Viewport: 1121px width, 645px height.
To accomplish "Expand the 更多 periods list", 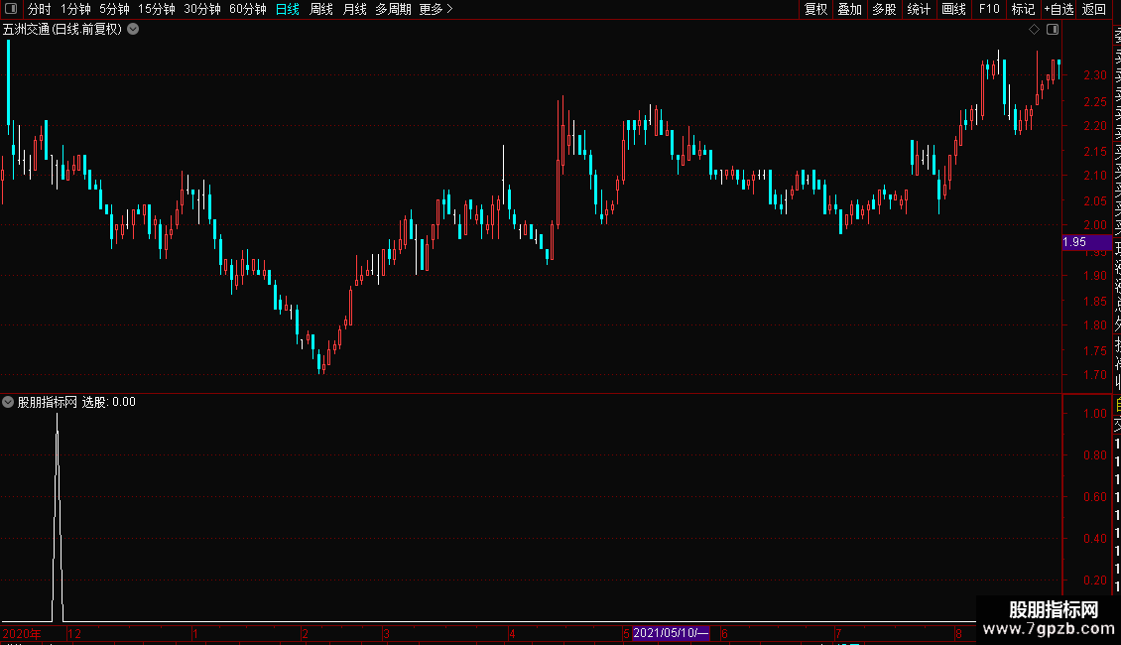I will point(436,9).
